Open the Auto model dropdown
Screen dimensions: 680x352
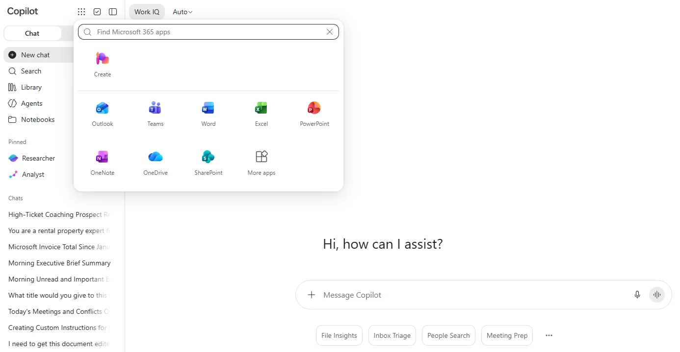(x=183, y=12)
